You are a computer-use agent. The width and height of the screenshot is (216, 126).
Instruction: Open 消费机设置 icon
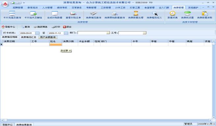(187, 13)
